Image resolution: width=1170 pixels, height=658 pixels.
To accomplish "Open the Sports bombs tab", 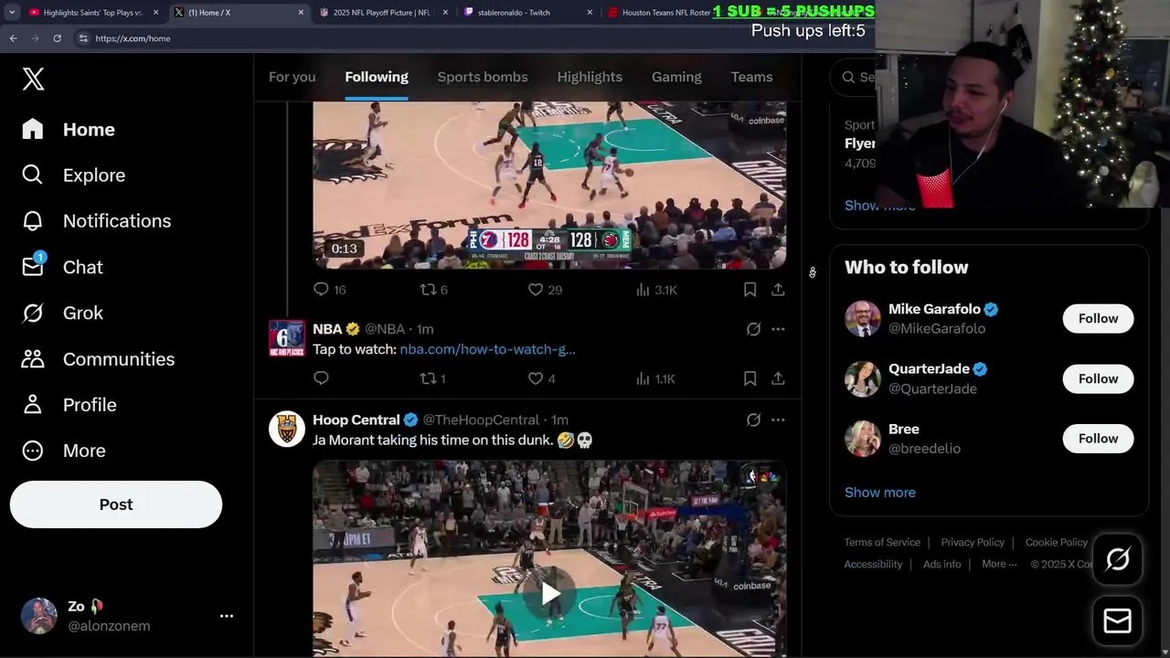I will (x=483, y=77).
